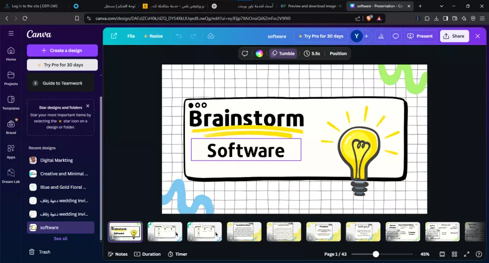Click the 45% zoom level value
Screen dimensions: 489x263
click(x=425, y=254)
